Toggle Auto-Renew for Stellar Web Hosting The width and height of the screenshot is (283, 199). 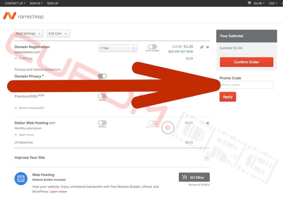point(153,123)
